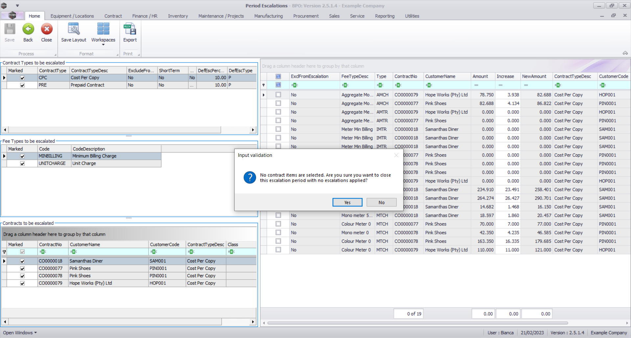The height and width of the screenshot is (338, 631).
Task: Switch to the Reporting tab
Action: 385,16
